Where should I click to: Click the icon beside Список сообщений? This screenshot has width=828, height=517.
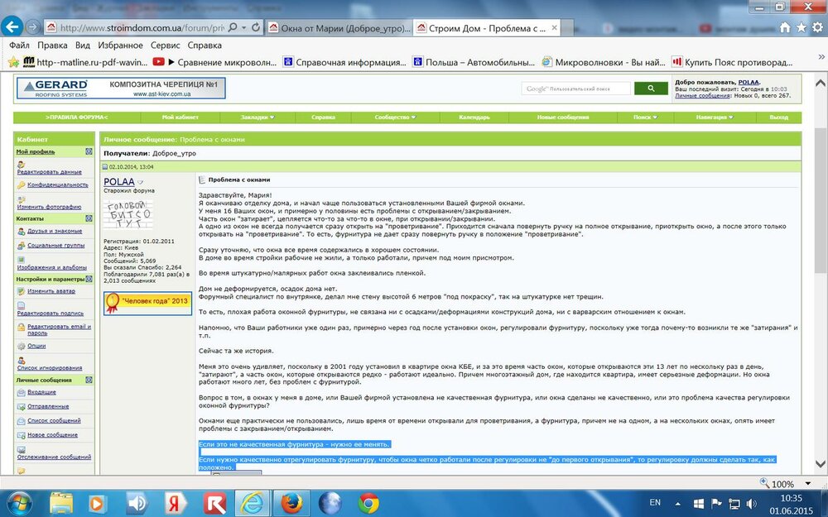22,421
